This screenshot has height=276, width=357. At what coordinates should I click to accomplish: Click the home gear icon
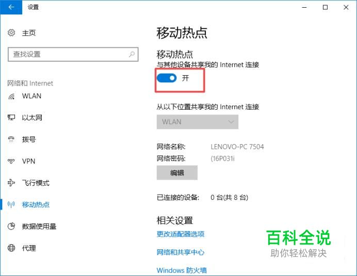11,33
